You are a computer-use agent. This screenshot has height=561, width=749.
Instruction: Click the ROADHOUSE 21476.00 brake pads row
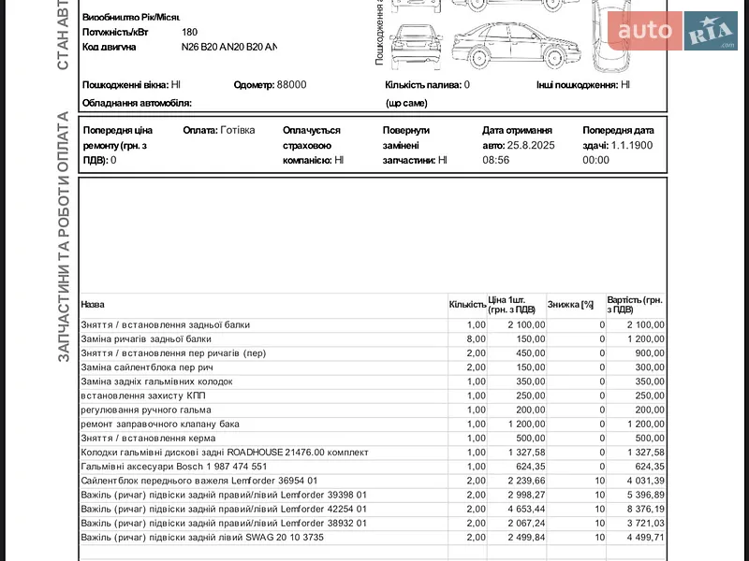click(x=373, y=453)
